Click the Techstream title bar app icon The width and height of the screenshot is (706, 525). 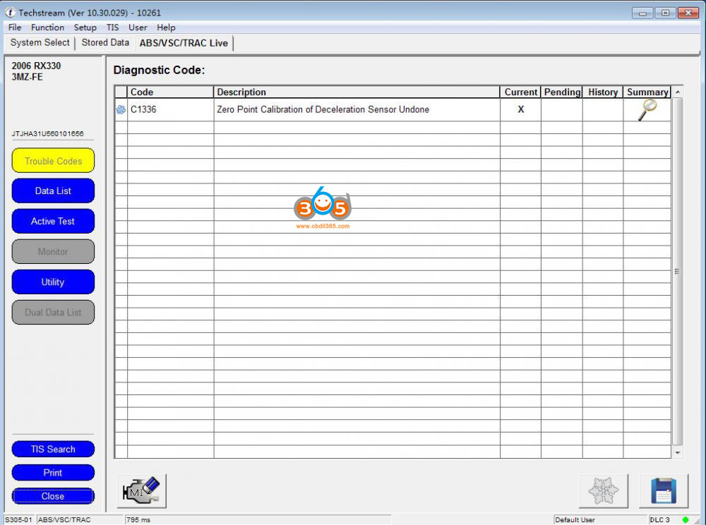click(x=10, y=13)
